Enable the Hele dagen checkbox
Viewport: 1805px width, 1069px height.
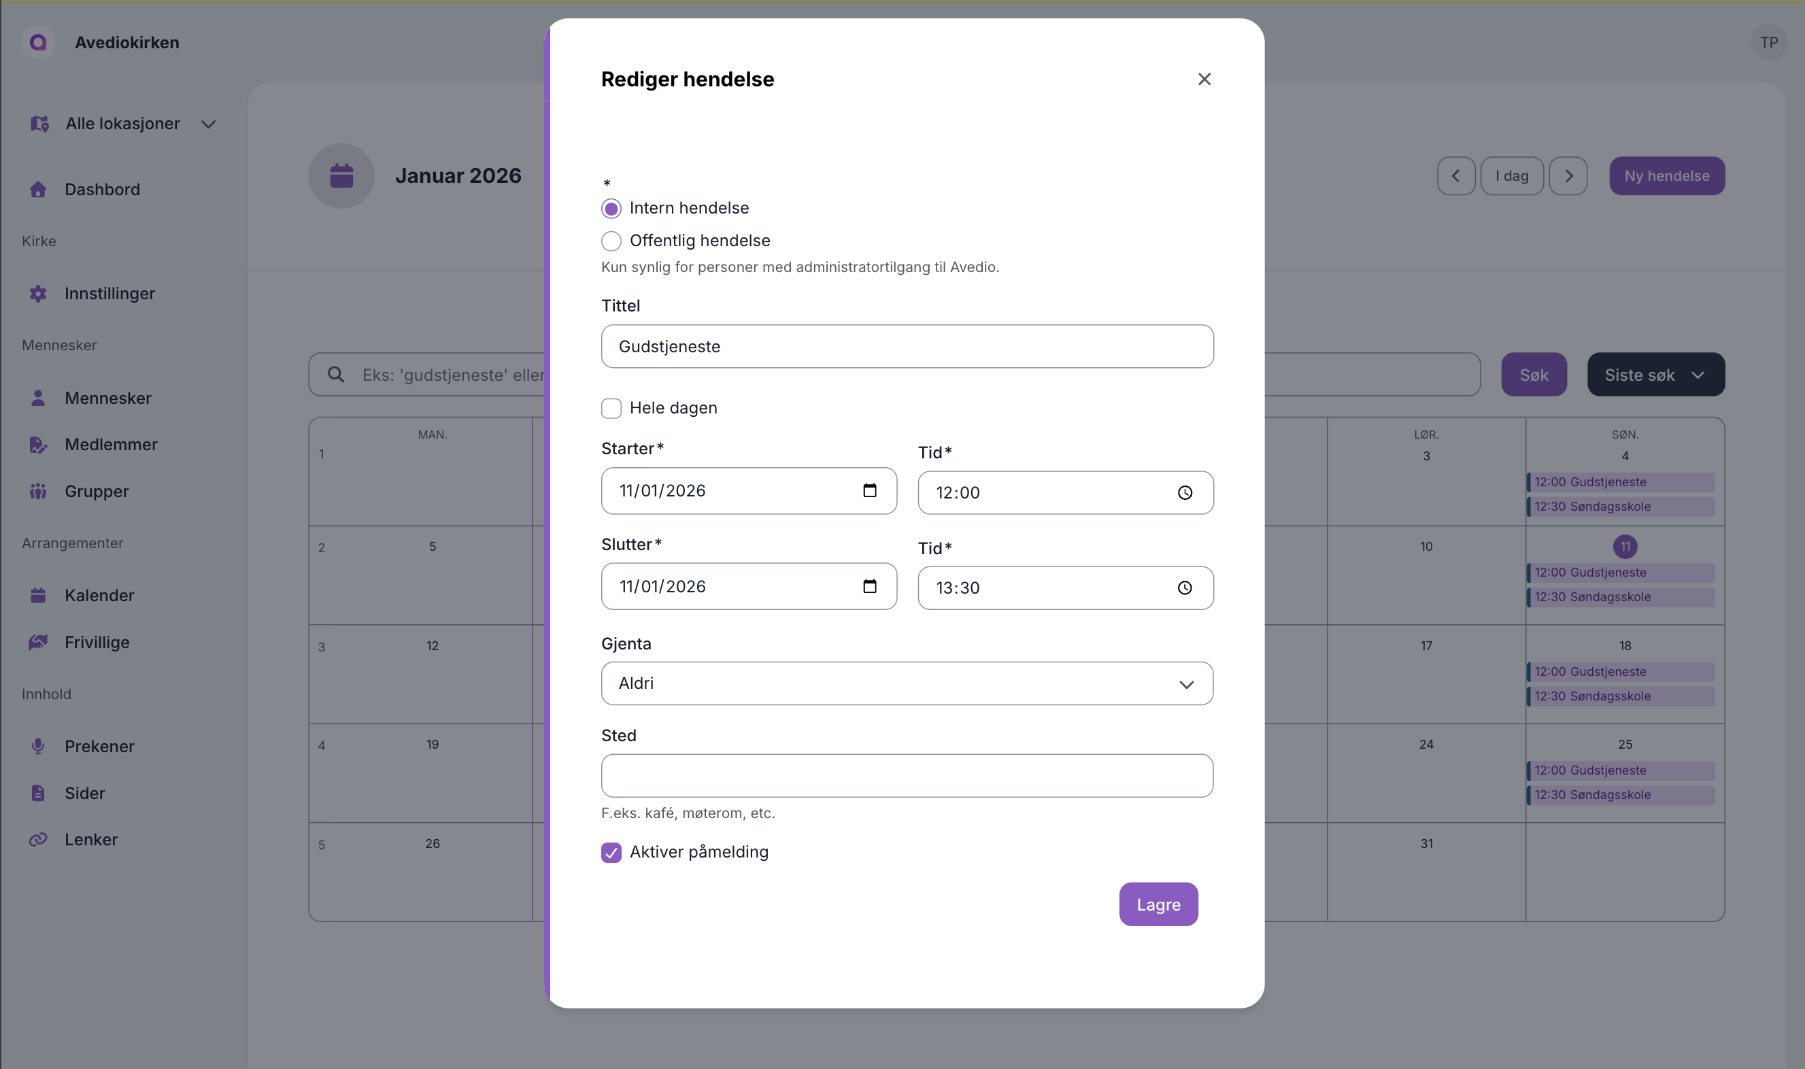coord(611,408)
